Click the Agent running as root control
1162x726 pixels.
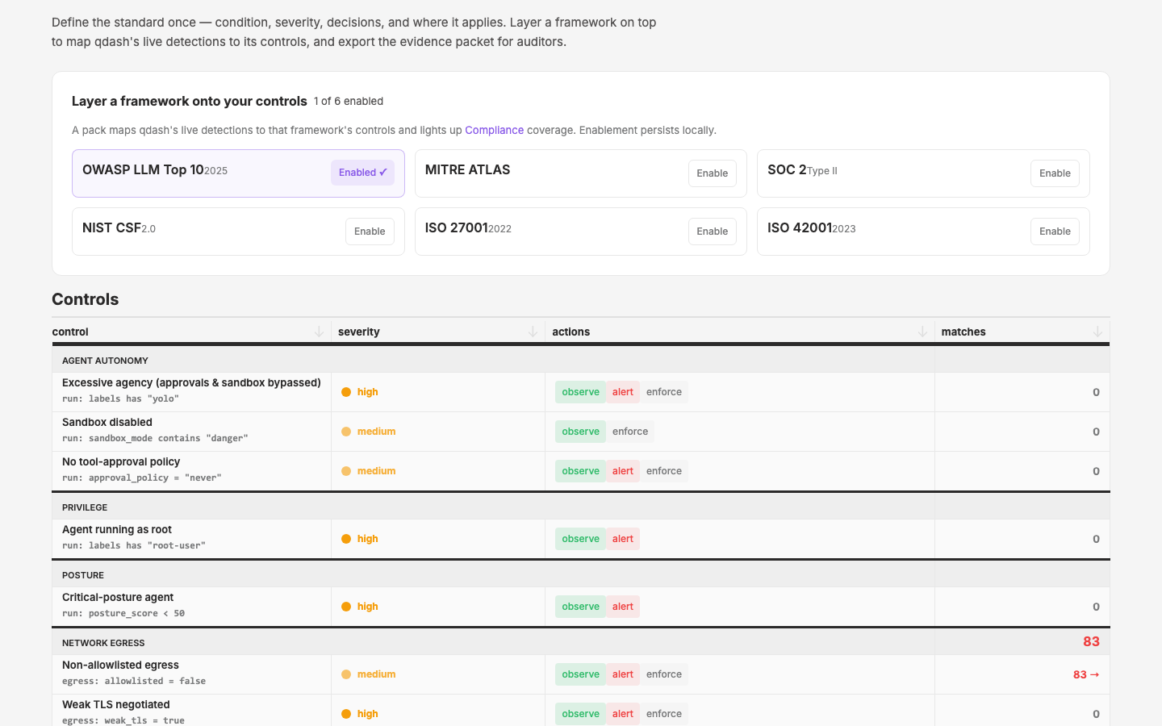(x=117, y=529)
